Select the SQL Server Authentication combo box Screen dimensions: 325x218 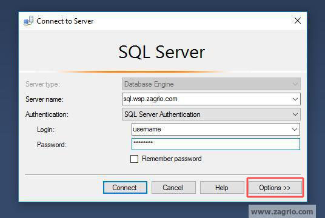[x=211, y=114]
